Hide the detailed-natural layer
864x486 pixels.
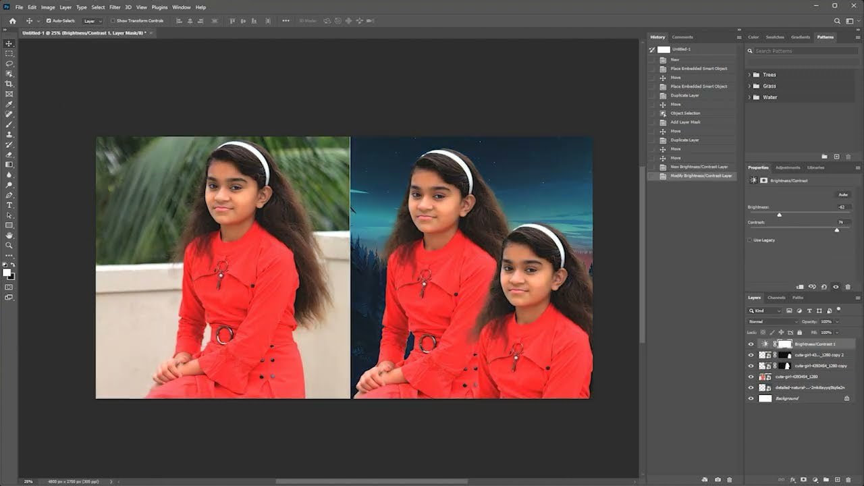coord(751,387)
